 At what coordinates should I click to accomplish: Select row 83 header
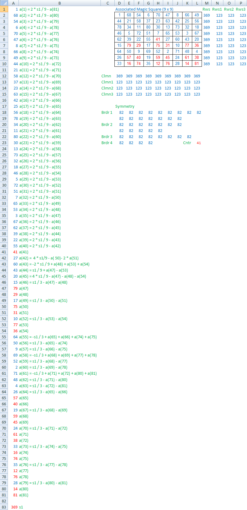(x=4, y=507)
